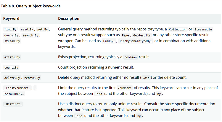Screen dimensions: 222x122
Task: Click the boolean code term
Action: click(131, 57)
